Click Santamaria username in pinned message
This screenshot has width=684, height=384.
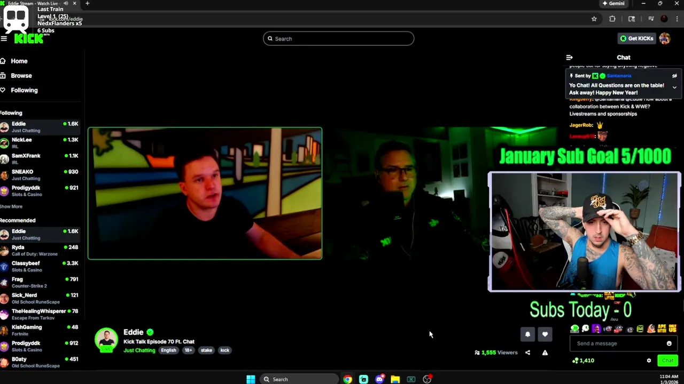pos(619,76)
